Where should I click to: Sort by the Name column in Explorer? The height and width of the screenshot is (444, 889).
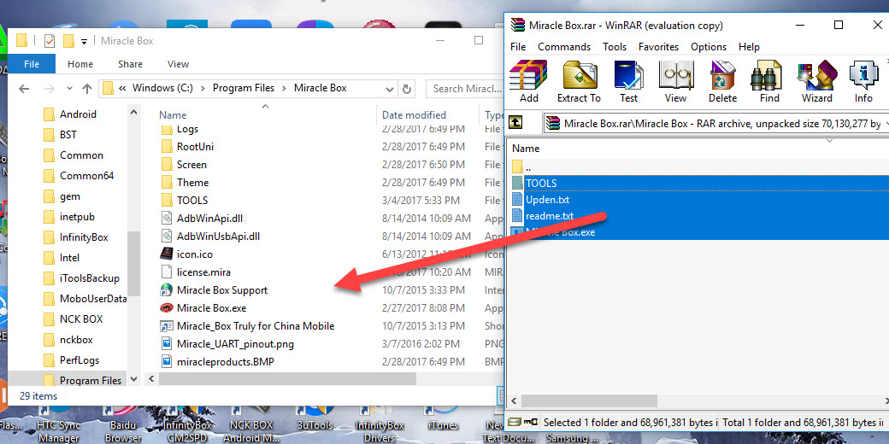pos(173,114)
